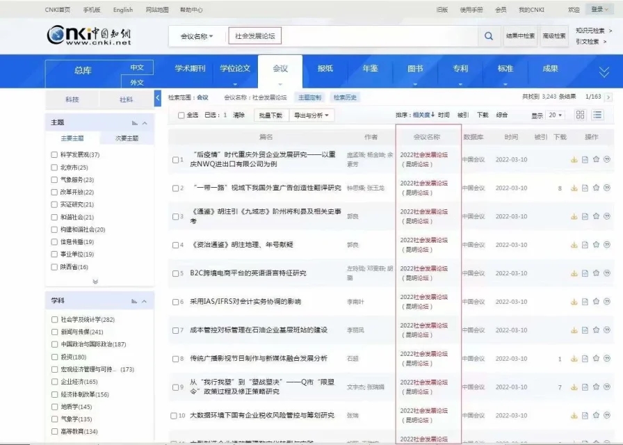Click the 高级检索 button
The height and width of the screenshot is (445, 623).
(x=554, y=36)
